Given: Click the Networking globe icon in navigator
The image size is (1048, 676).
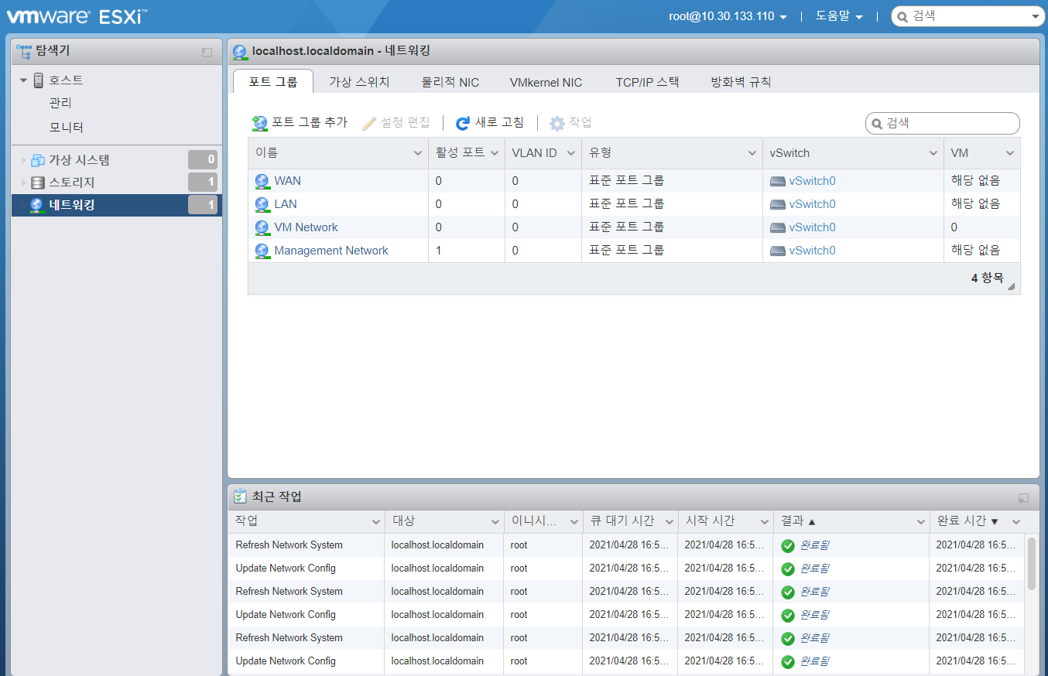Looking at the screenshot, I should click(37, 205).
